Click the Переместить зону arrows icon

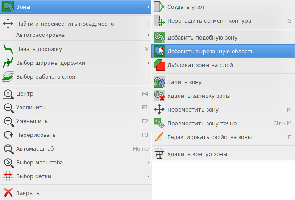(159, 109)
